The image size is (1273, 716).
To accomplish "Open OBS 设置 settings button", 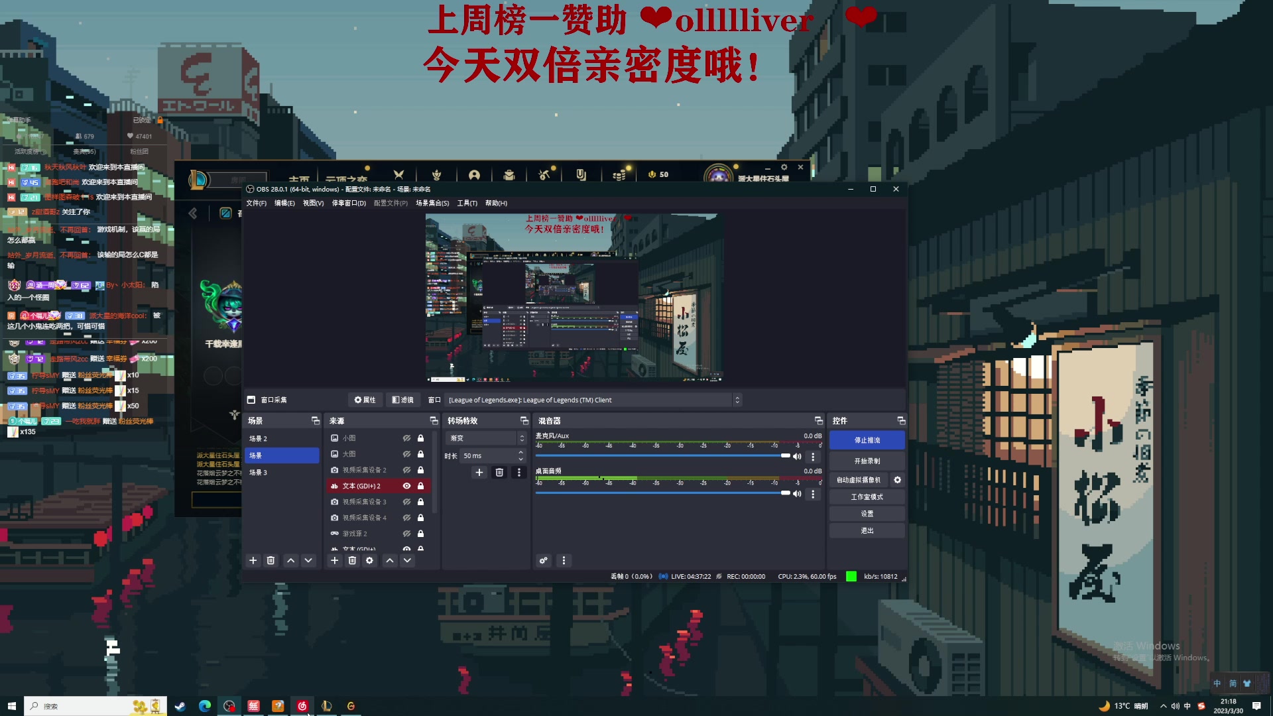I will (867, 514).
